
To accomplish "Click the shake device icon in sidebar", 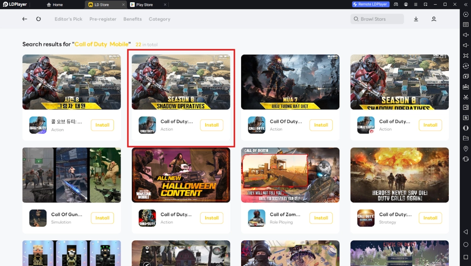I will 465,128.
